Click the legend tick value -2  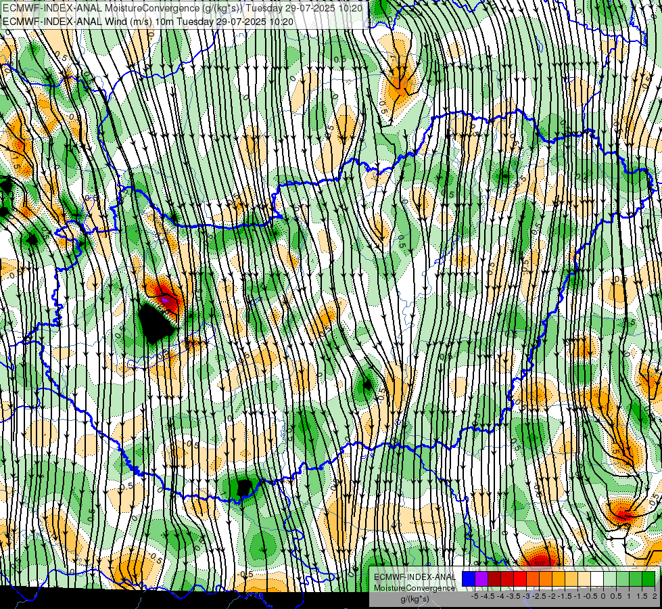click(x=552, y=596)
